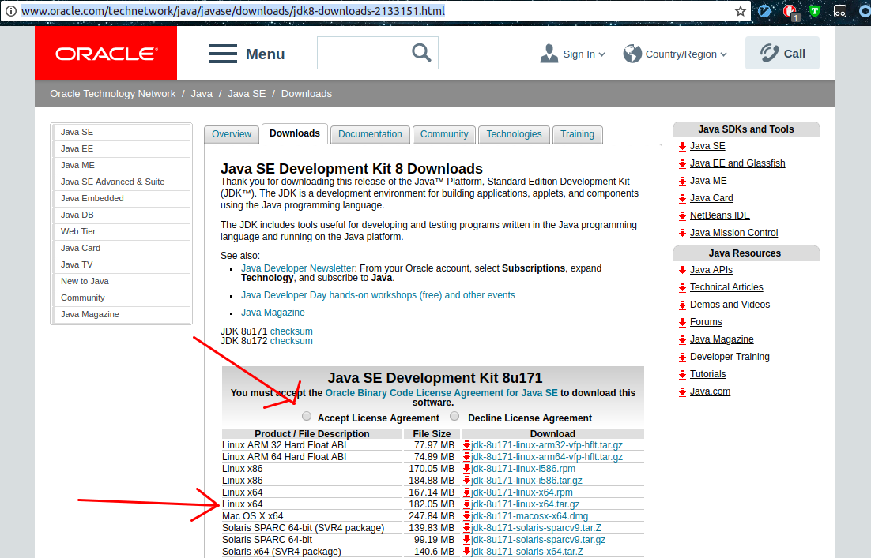Open Java TV sidebar item
The image size is (871, 558).
click(123, 265)
